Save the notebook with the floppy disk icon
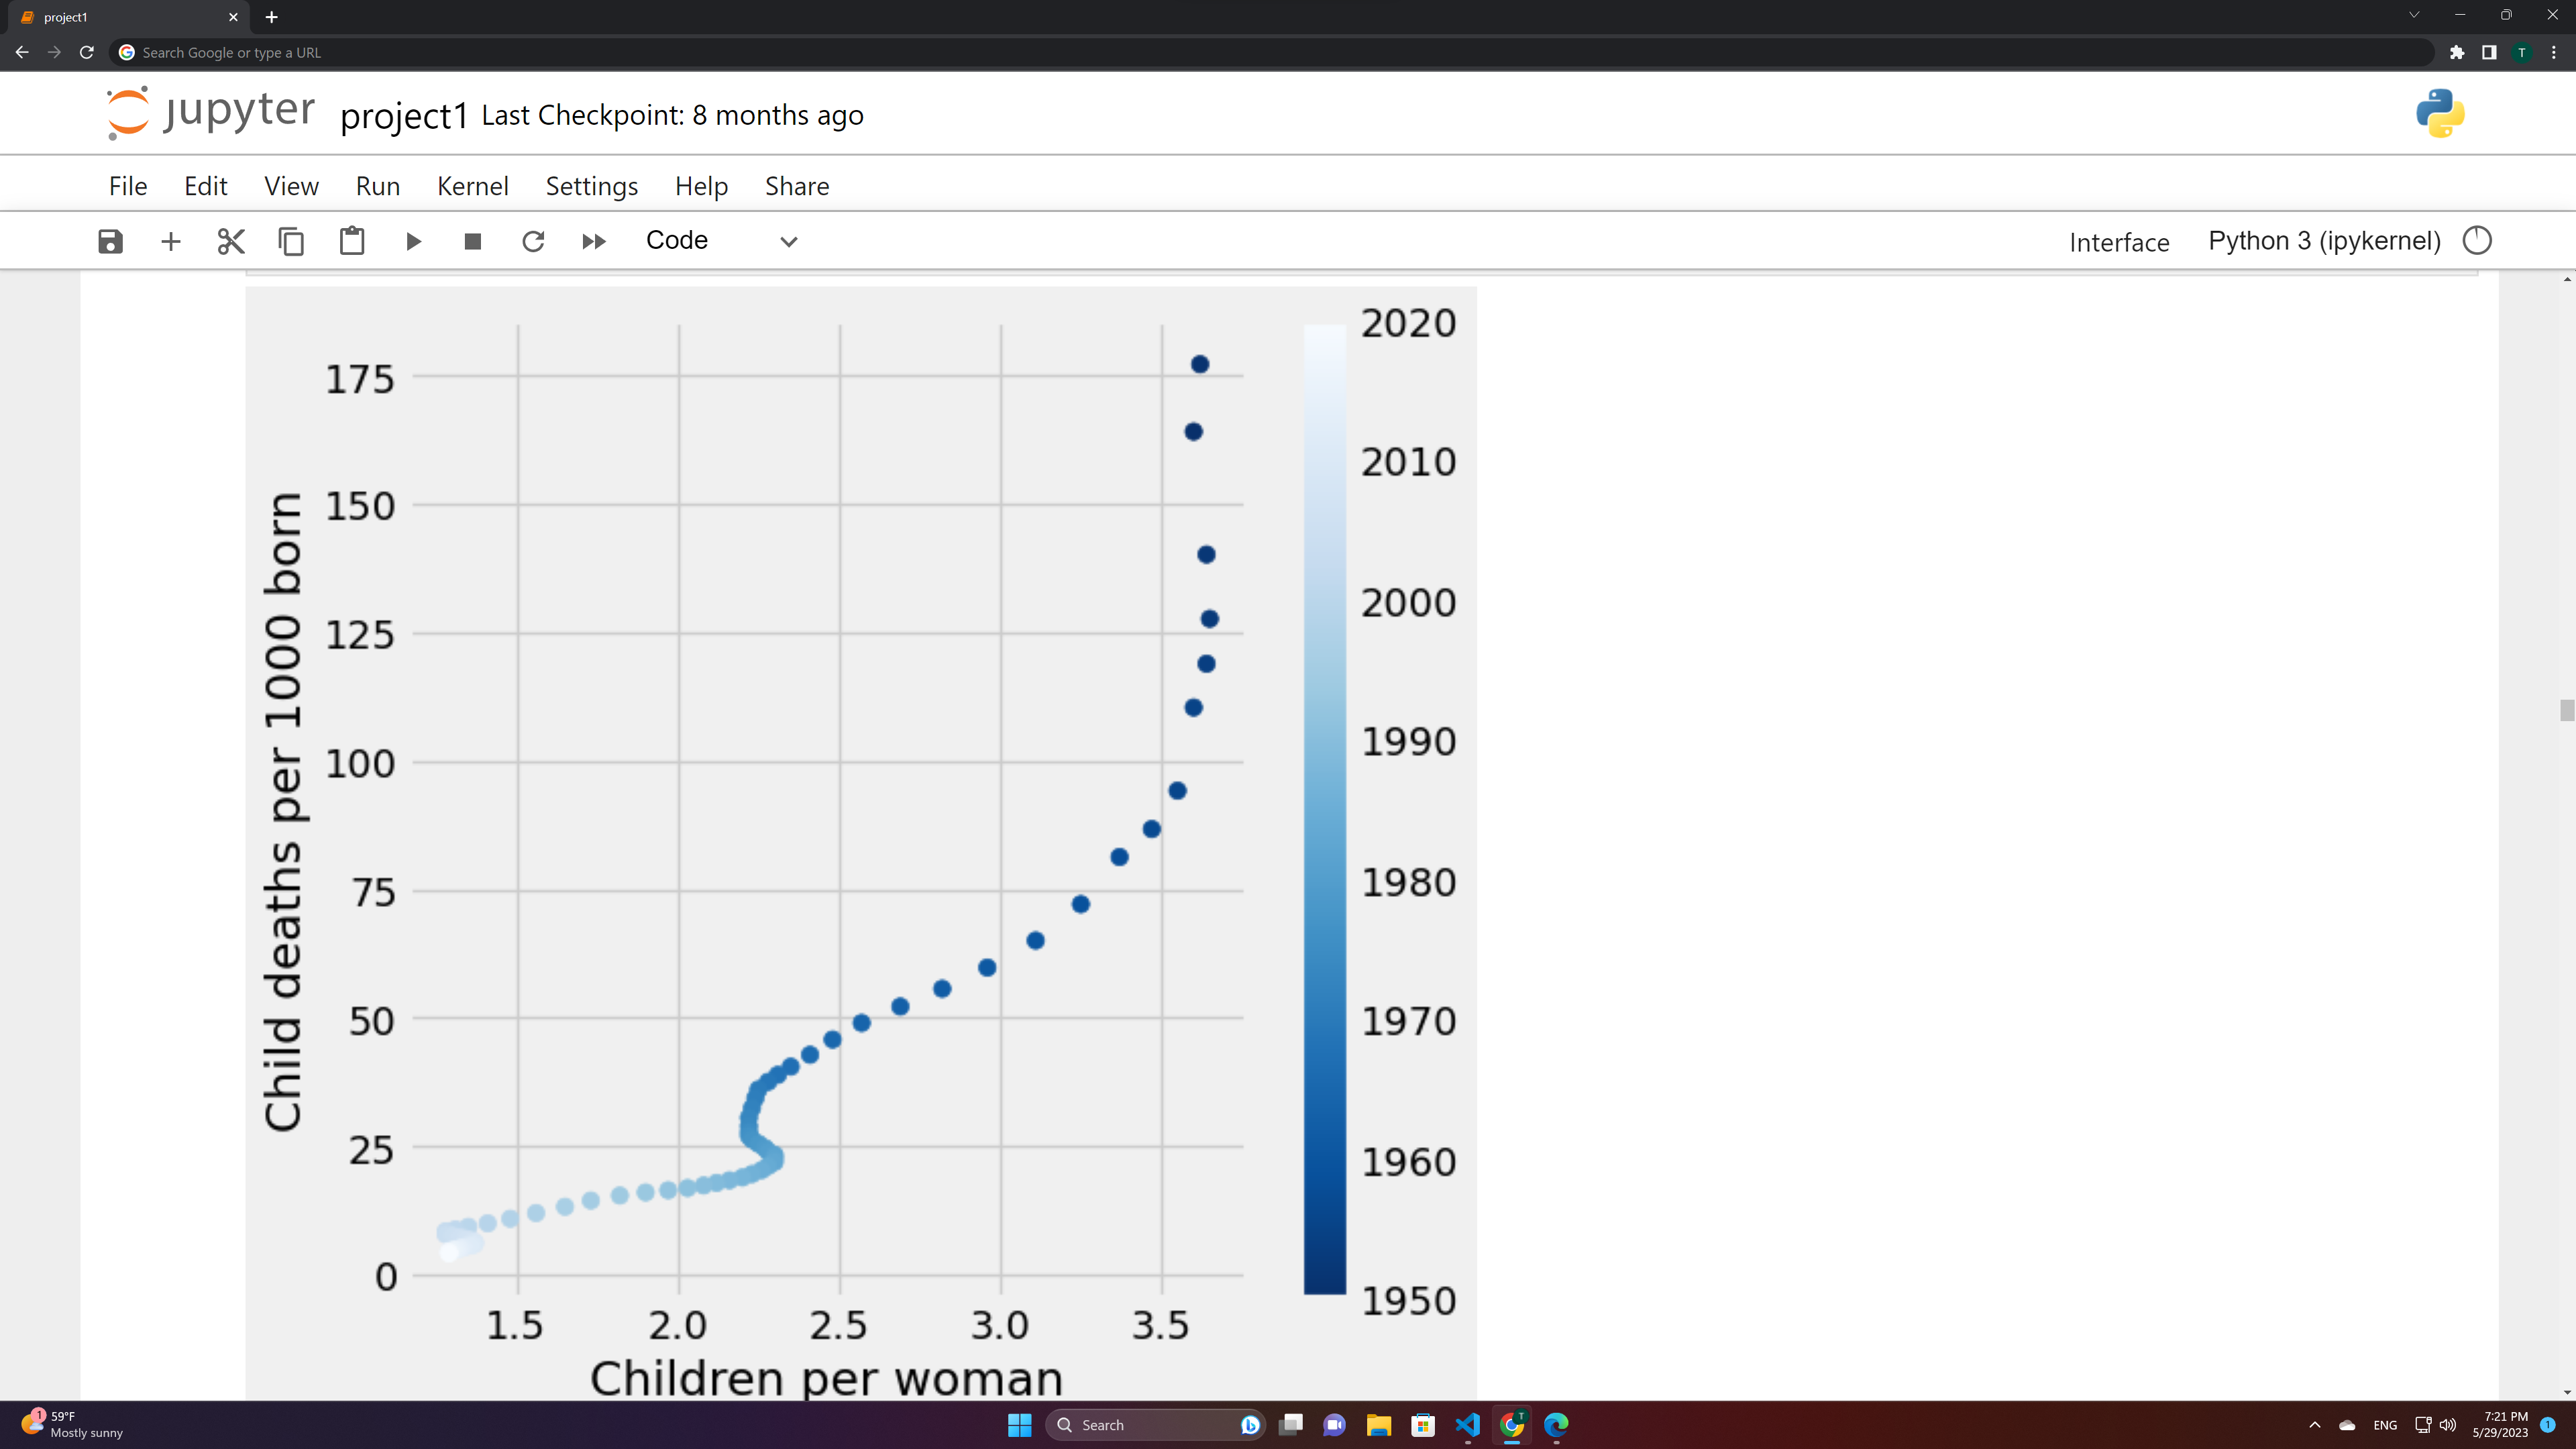Viewport: 2576px width, 1449px height. click(110, 241)
